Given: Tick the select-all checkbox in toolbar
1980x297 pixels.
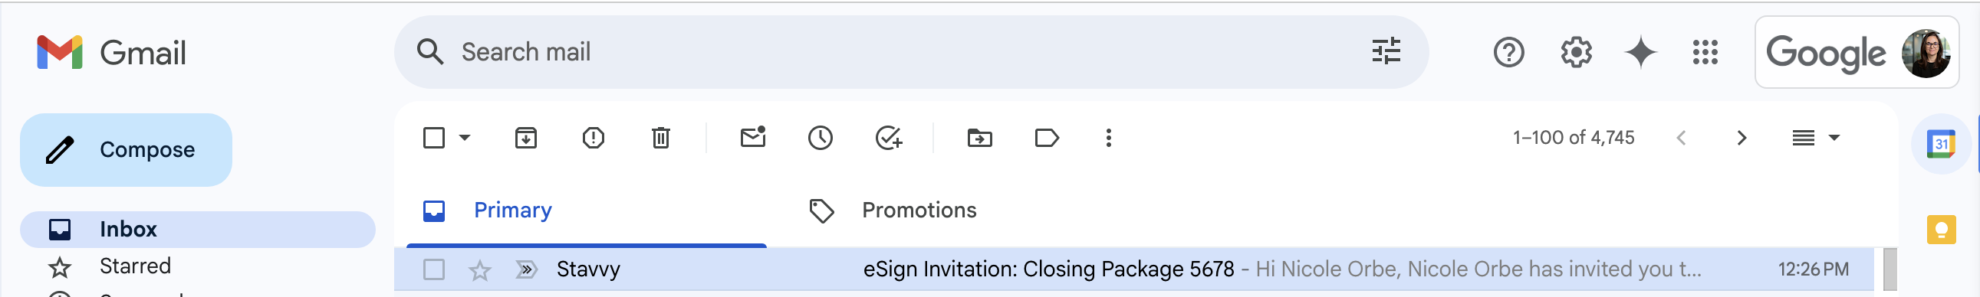Looking at the screenshot, I should (x=434, y=138).
